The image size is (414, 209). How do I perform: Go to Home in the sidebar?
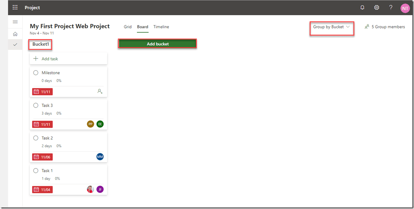click(15, 34)
